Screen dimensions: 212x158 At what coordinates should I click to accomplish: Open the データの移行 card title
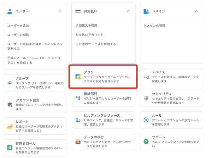click(94, 137)
